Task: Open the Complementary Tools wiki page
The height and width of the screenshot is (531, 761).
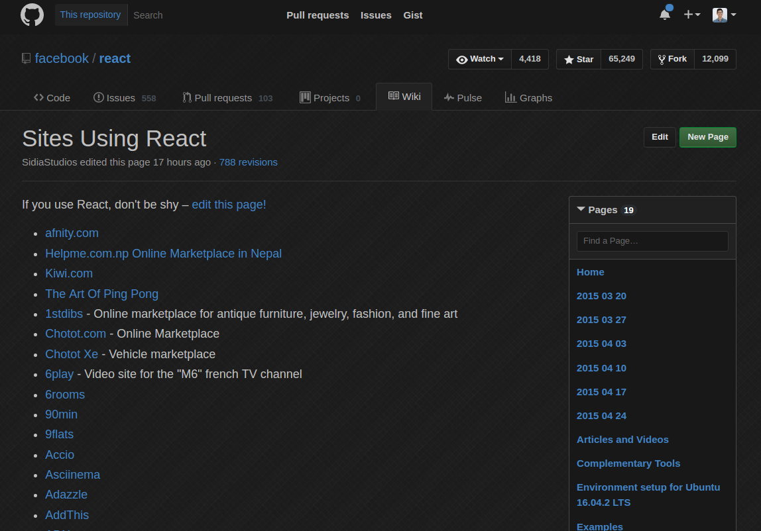Action: pos(628,463)
